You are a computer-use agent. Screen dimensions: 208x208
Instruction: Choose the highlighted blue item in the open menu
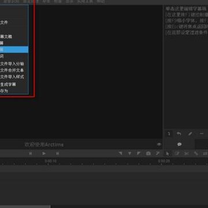(x=14, y=50)
